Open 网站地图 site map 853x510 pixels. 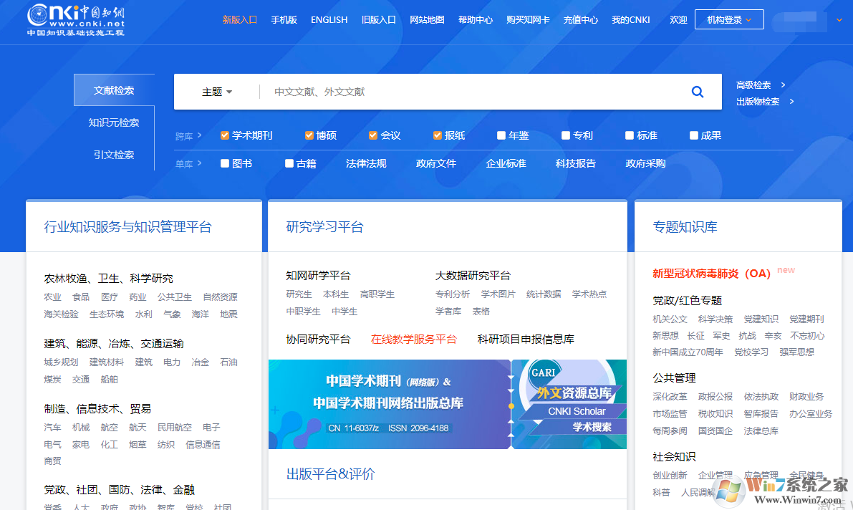(x=427, y=19)
